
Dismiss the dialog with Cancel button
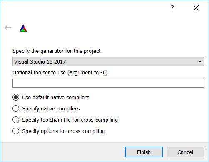[185, 152]
